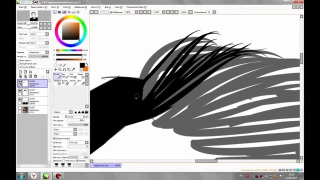Screen dimensions: 320x180
Task: Open the Помощь/Настройки menu
Action: [x=136, y=7]
